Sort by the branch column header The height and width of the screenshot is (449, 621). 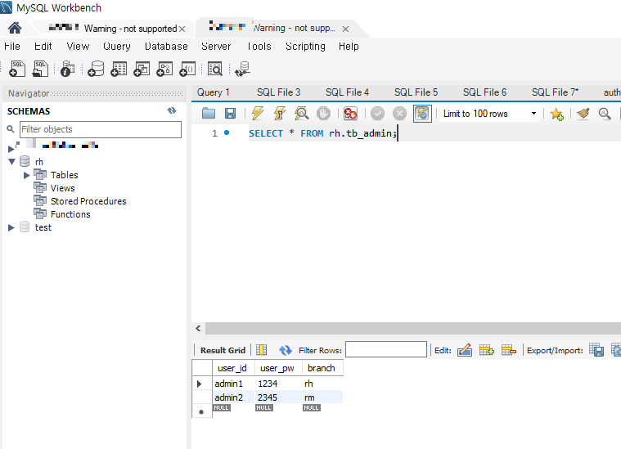322,368
